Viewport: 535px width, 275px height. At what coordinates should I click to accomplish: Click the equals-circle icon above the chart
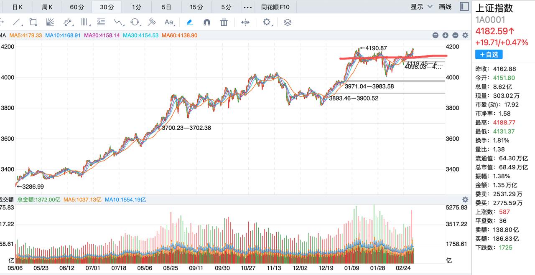click(435, 35)
